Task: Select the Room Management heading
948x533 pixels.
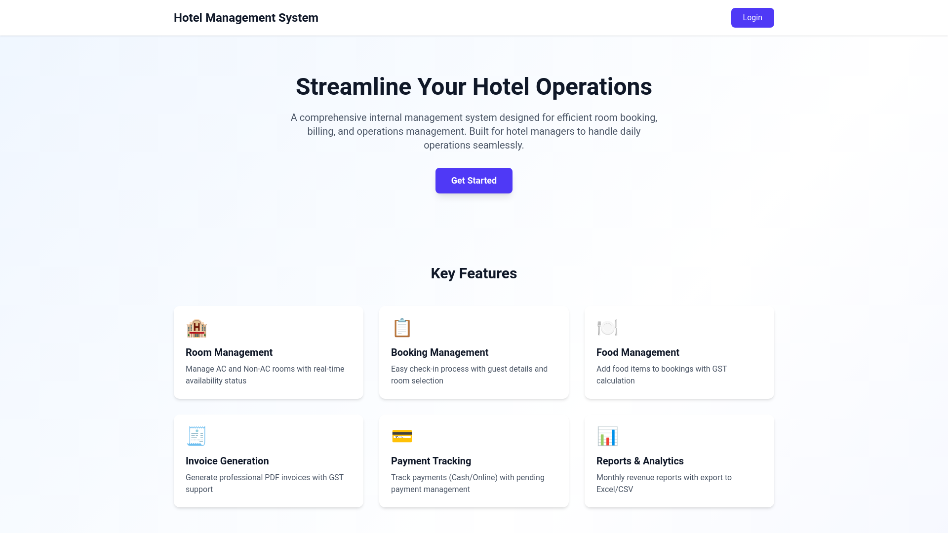Action: click(229, 352)
